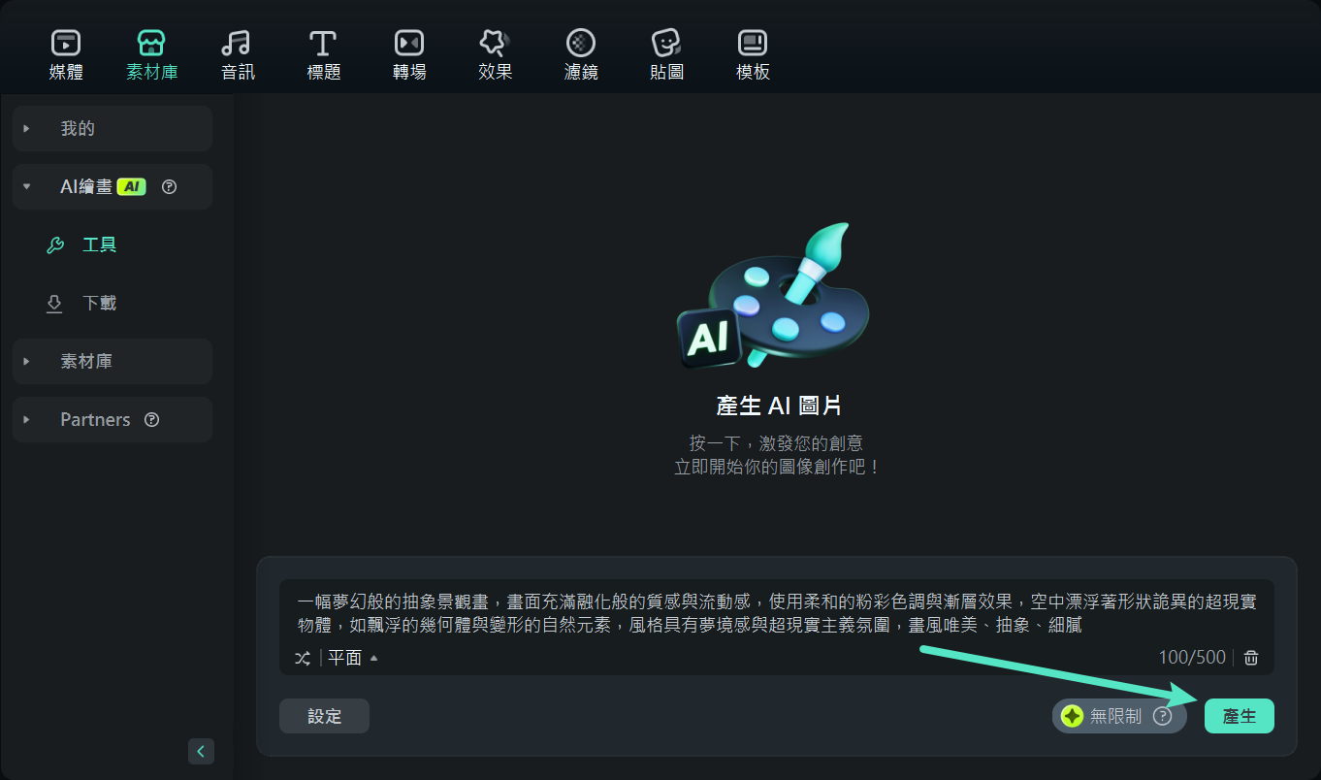This screenshot has width=1321, height=780.
Task: Open the 模板 templates tab
Action: coord(753,55)
